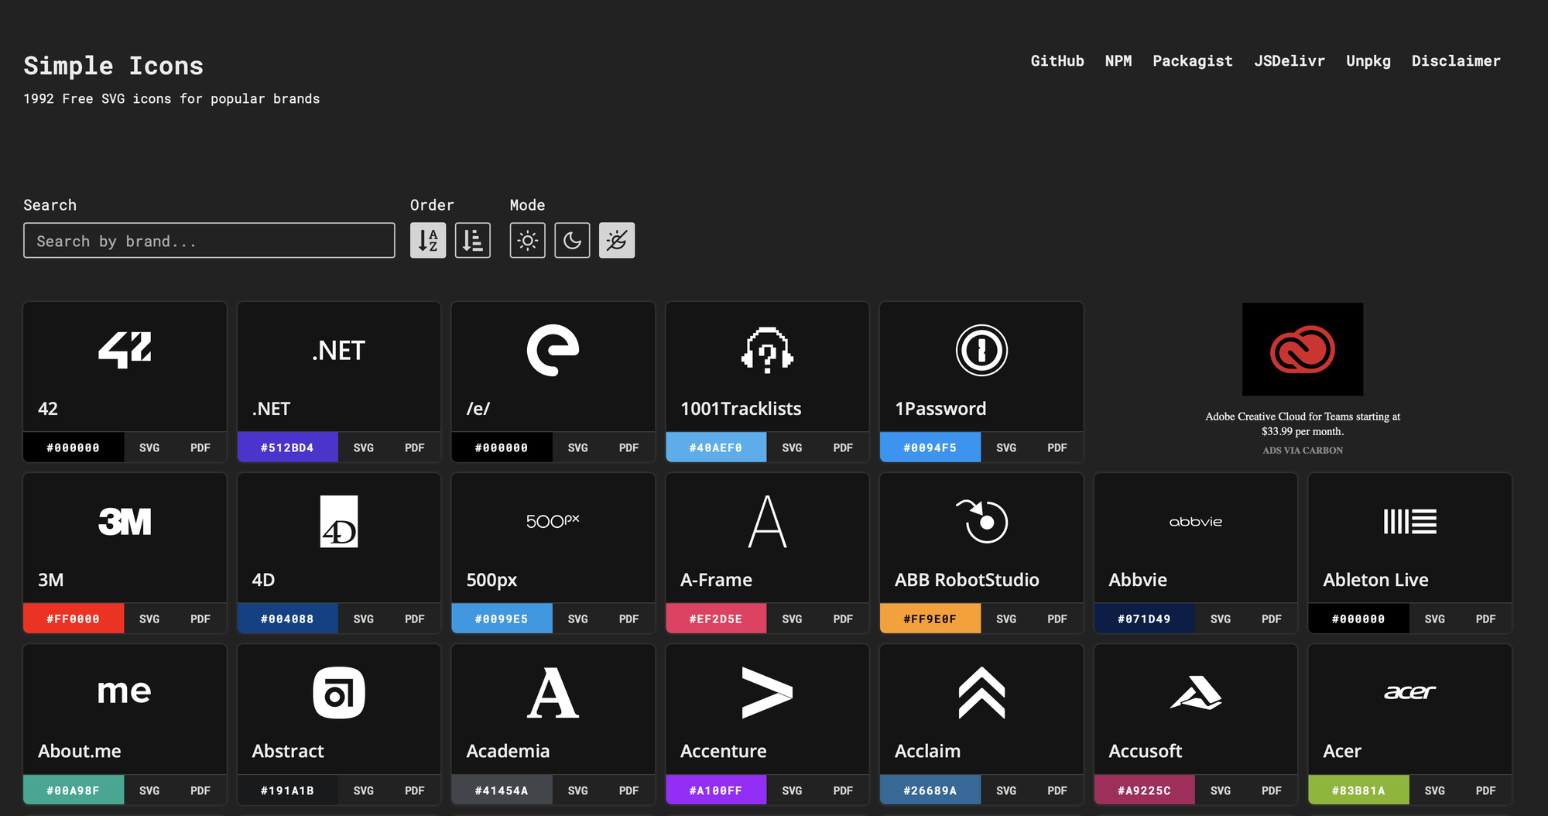Viewport: 1548px width, 816px height.
Task: Open the GitHub link in header
Action: [1057, 61]
